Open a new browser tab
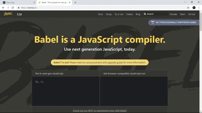Image resolution: width=202 pixels, height=113 pixels. click(75, 3)
